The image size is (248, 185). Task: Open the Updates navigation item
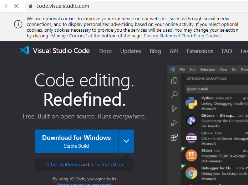tap(131, 51)
